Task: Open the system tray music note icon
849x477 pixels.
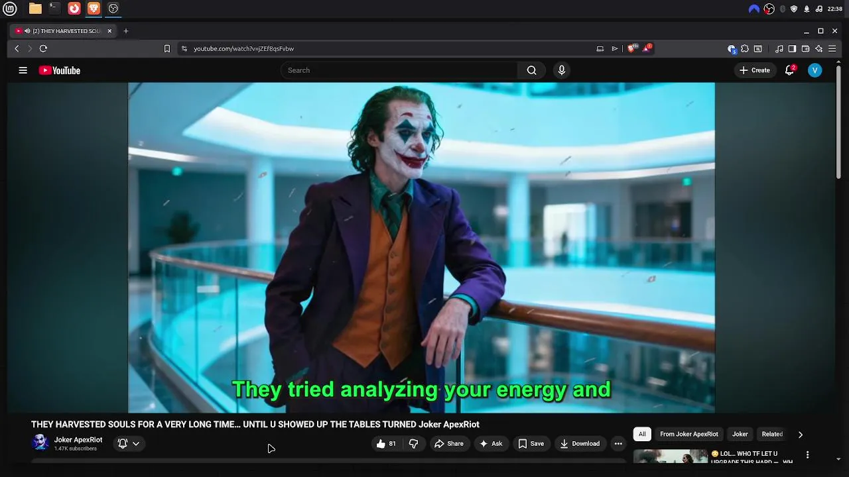Action: coord(819,9)
